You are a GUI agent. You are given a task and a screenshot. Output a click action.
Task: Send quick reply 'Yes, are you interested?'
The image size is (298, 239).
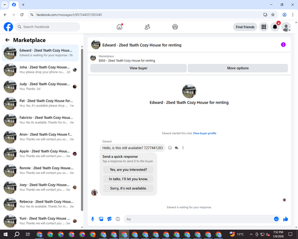coord(128,170)
